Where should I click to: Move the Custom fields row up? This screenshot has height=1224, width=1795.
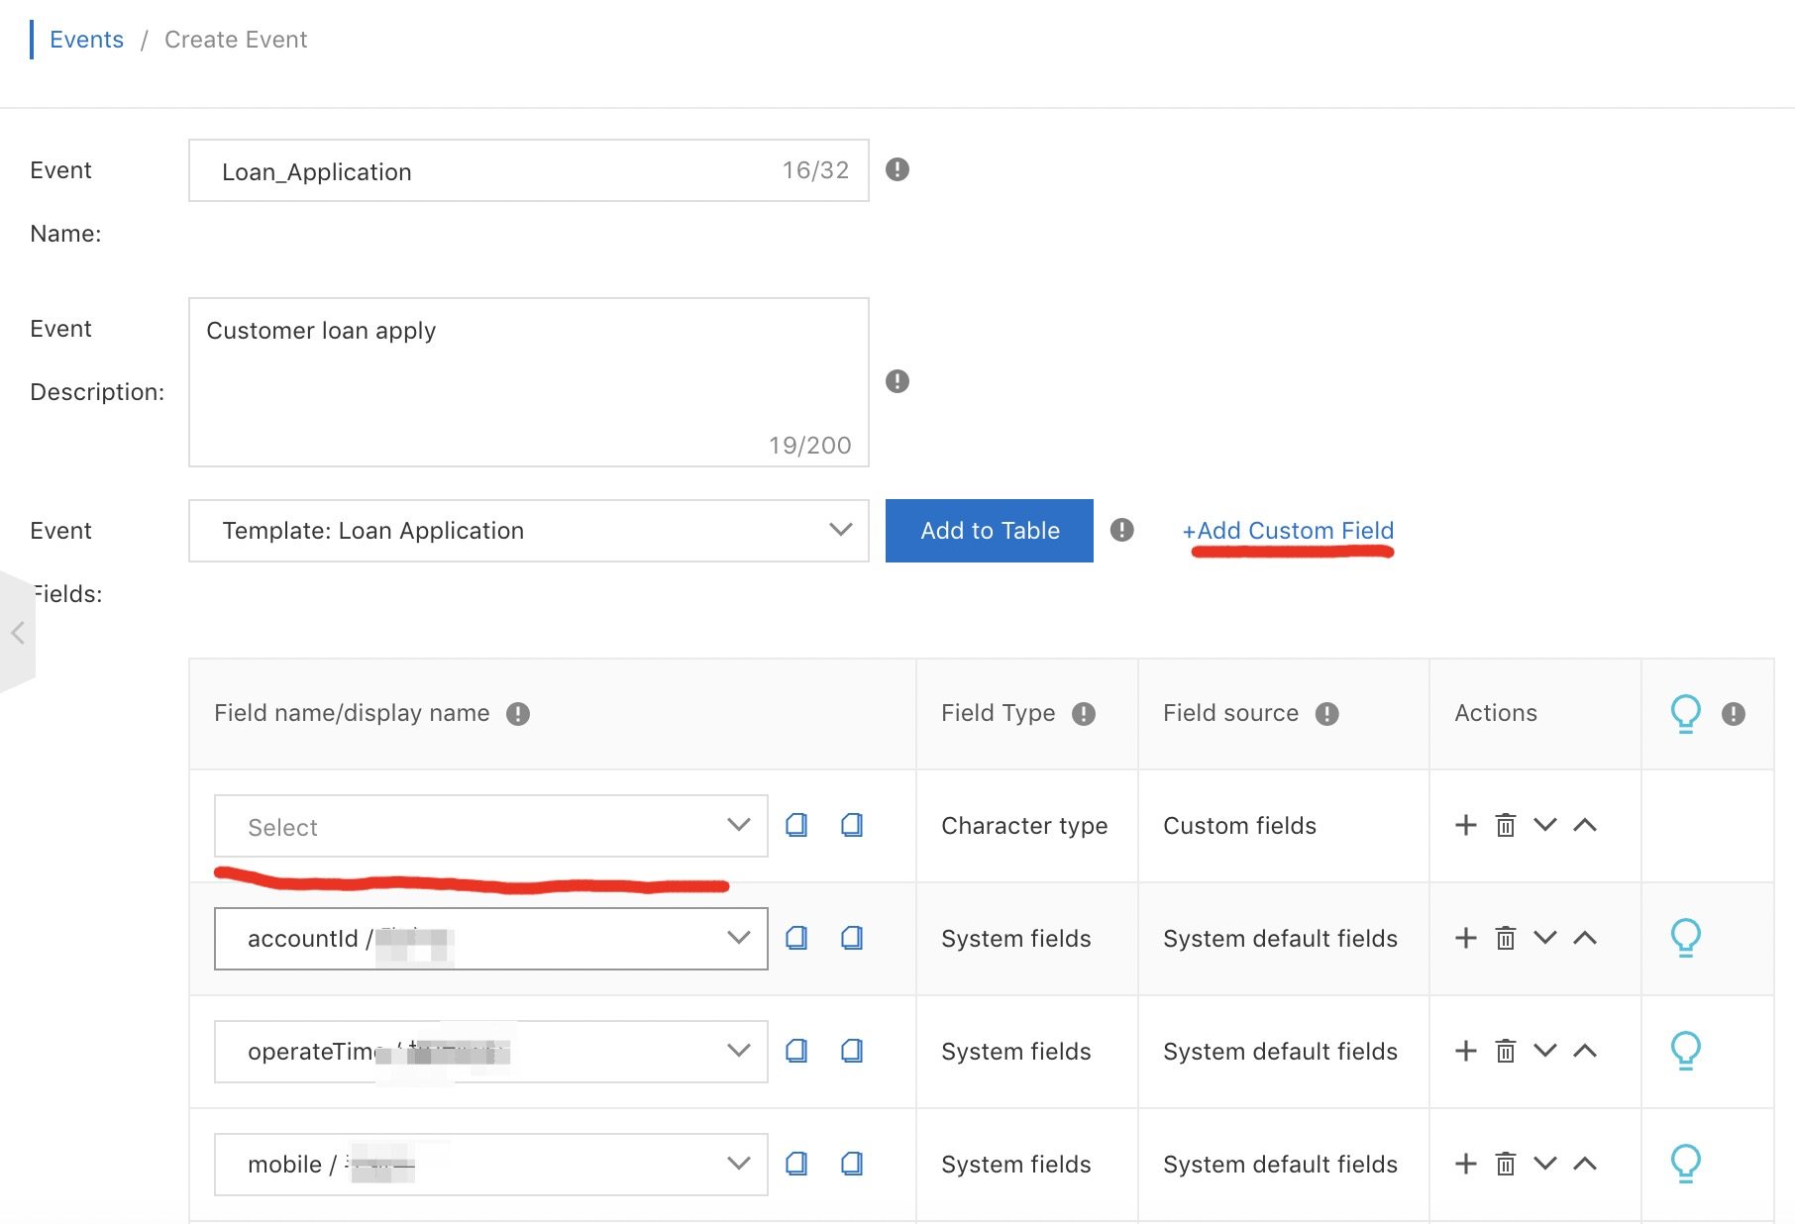[x=1585, y=825]
